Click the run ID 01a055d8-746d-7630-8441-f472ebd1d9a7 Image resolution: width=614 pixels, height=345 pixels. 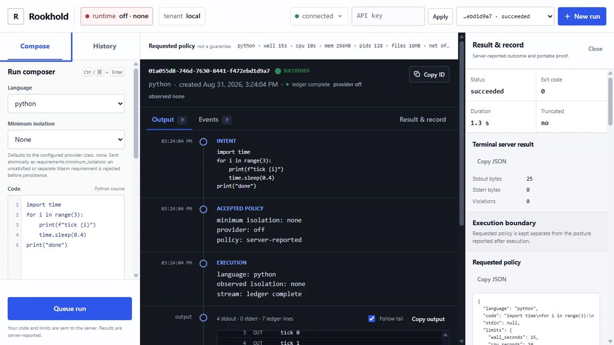click(x=209, y=71)
